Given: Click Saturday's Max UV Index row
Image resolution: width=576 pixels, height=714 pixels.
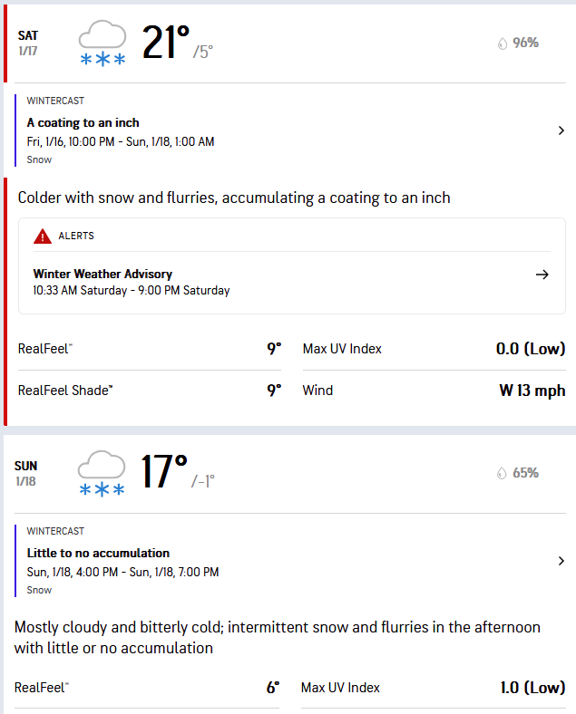Looking at the screenshot, I should tap(434, 349).
